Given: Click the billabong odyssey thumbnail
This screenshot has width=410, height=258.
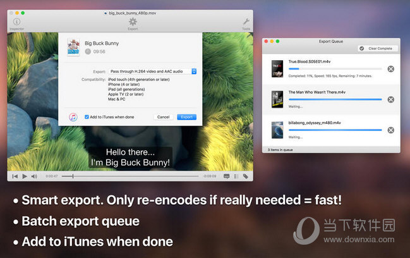Looking at the screenshot, I should tap(277, 130).
